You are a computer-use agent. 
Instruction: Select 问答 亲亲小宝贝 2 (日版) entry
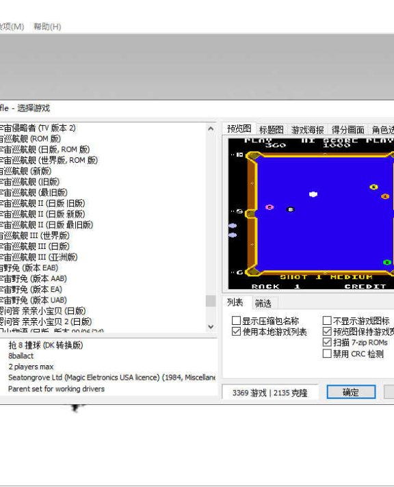46,321
